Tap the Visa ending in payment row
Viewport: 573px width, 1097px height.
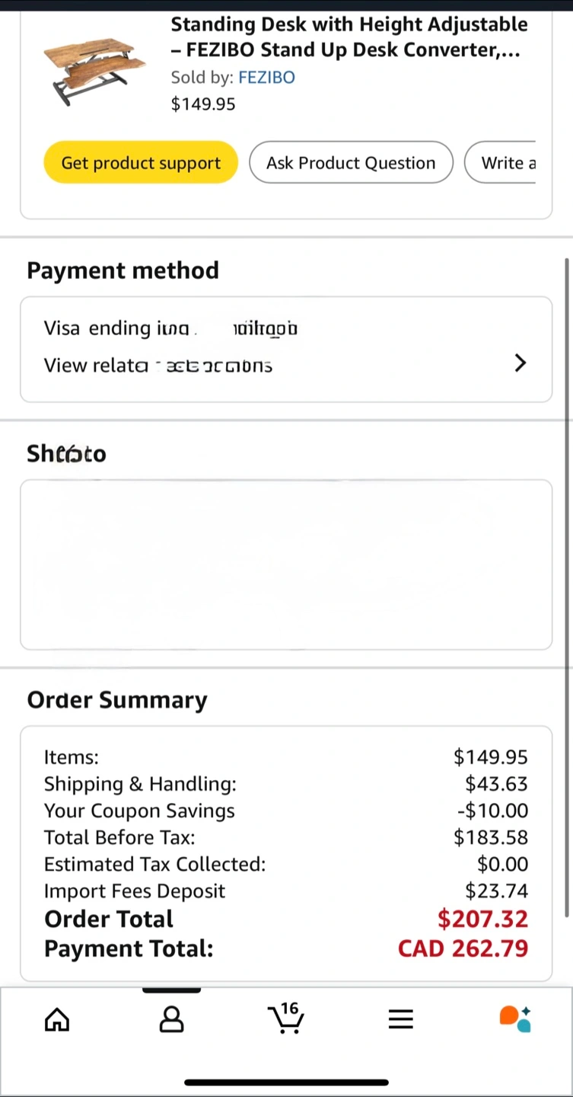click(x=170, y=329)
